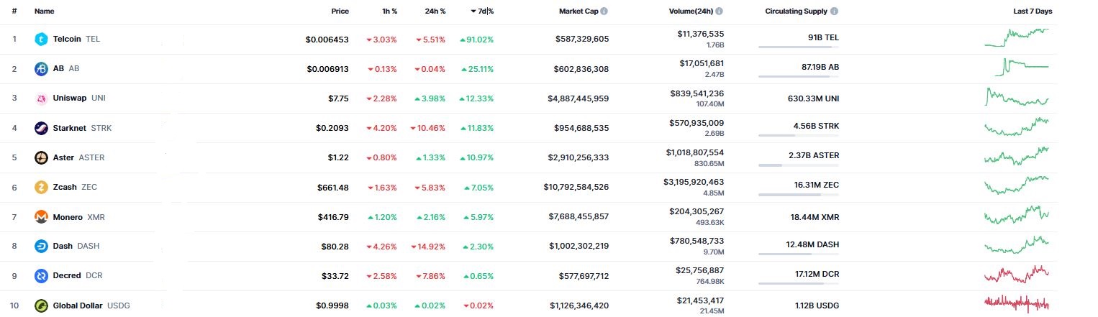Click the Telcoin circulating supply progress bar

click(x=799, y=47)
